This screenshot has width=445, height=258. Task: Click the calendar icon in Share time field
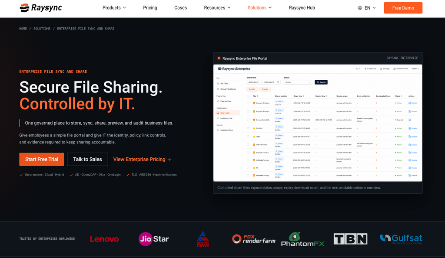click(x=278, y=82)
